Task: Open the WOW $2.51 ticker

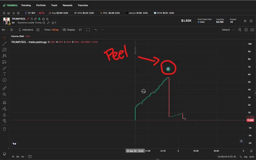Action: click(164, 13)
